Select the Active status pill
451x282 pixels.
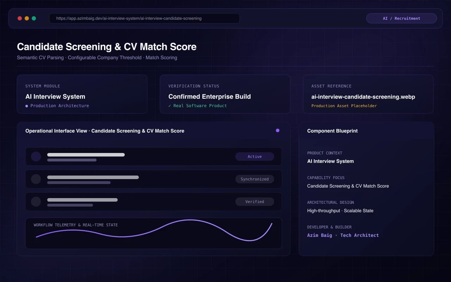tap(255, 157)
